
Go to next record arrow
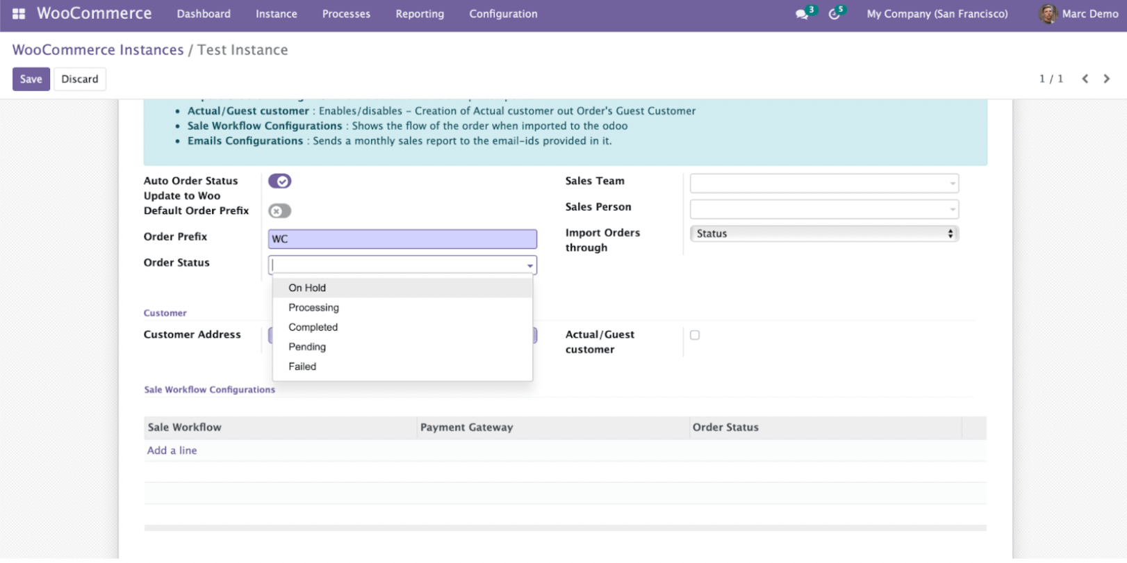tap(1106, 79)
